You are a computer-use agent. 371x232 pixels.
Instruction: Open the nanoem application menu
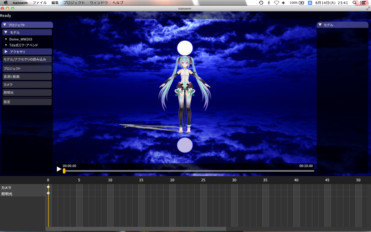tap(20, 3)
